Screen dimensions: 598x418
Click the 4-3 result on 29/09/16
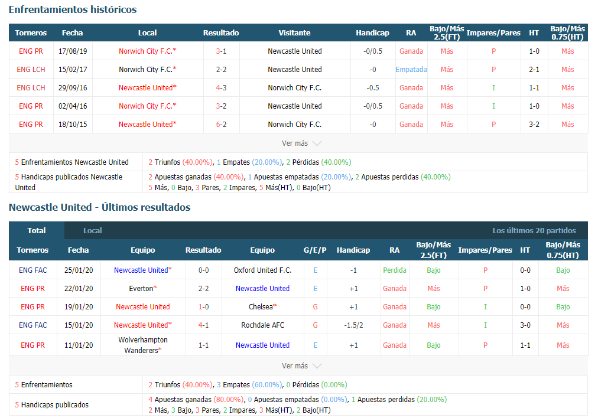[x=221, y=87]
